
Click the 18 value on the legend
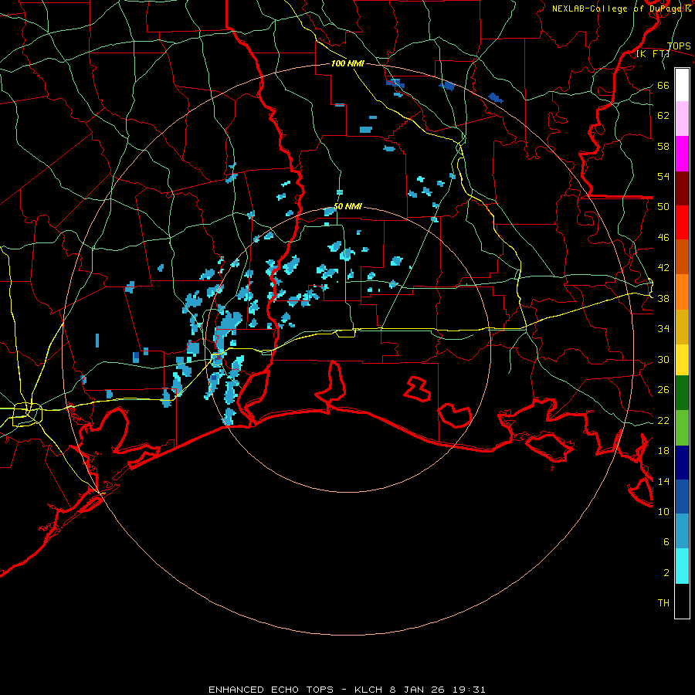pyautogui.click(x=663, y=451)
